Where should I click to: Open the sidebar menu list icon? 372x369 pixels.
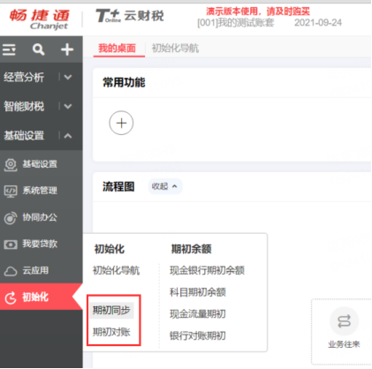click(9, 49)
